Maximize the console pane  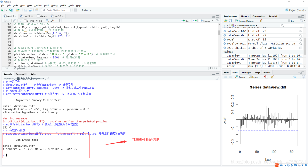tap(217, 74)
